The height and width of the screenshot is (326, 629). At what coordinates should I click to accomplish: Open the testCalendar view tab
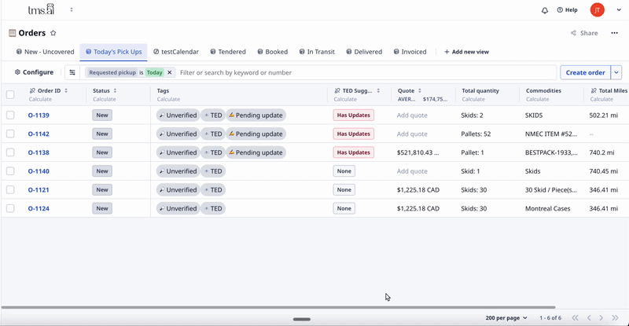(175, 52)
